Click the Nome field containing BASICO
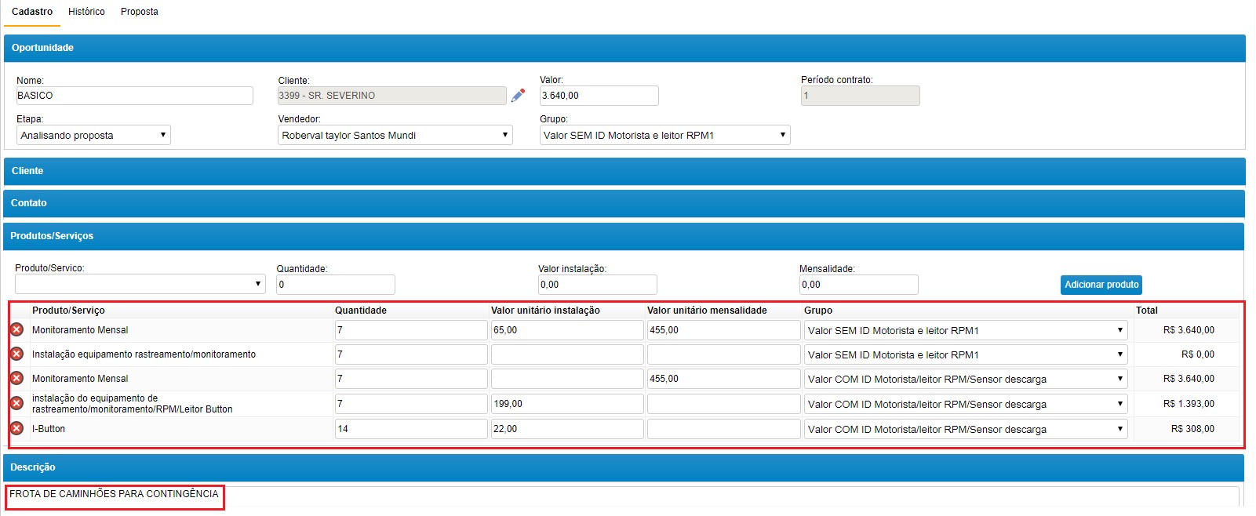The image size is (1256, 516). [x=135, y=96]
